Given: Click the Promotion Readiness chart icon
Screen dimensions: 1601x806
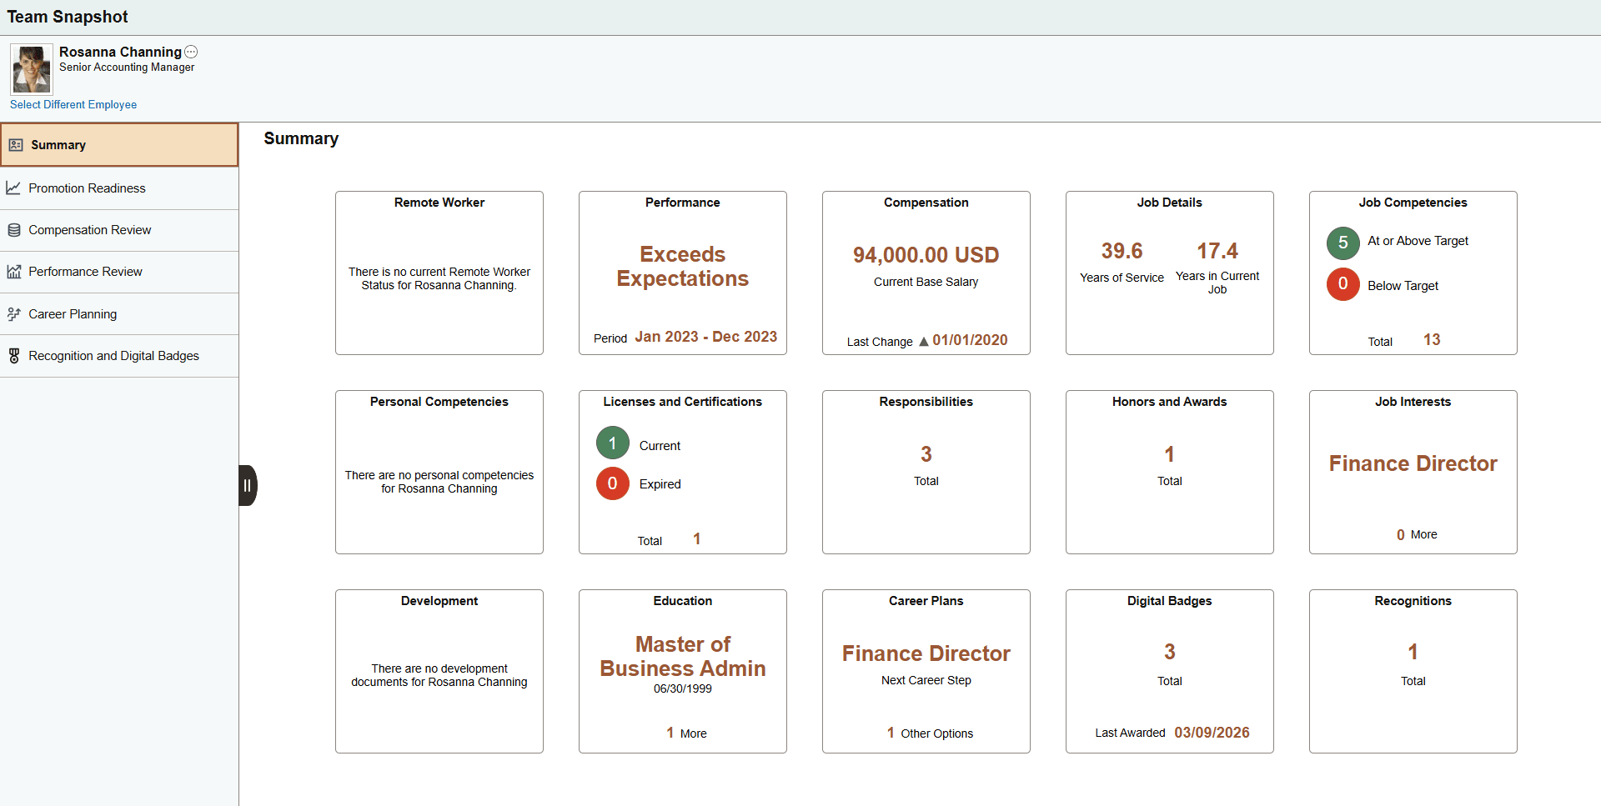Looking at the screenshot, I should point(13,188).
